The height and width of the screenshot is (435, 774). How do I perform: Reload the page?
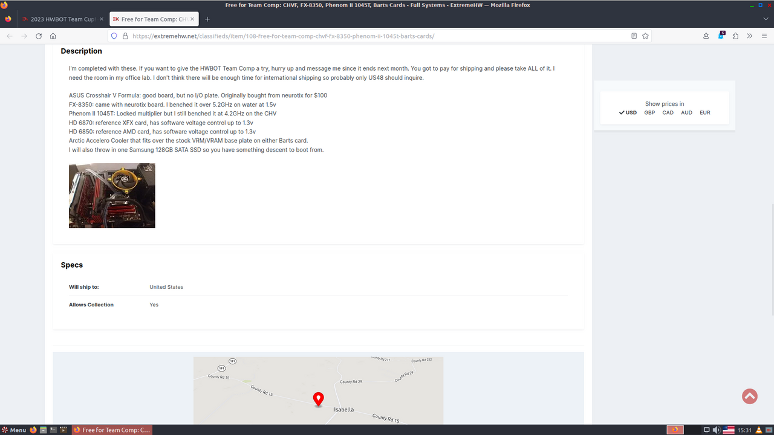38,36
